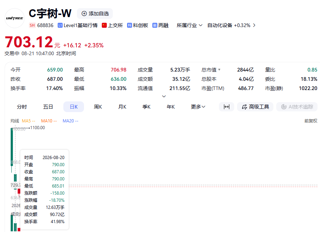Click the 委比 value 18.13%

(x=309, y=79)
